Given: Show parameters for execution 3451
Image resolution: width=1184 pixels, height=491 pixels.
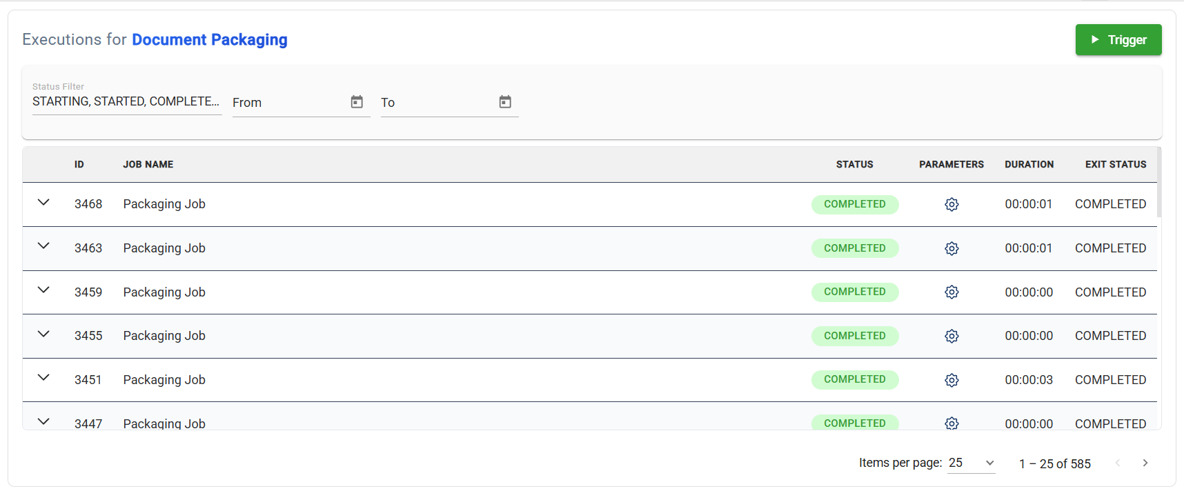Looking at the screenshot, I should [x=951, y=380].
